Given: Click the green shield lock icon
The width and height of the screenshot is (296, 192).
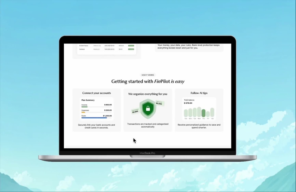Looking at the screenshot, I should pos(148,109).
